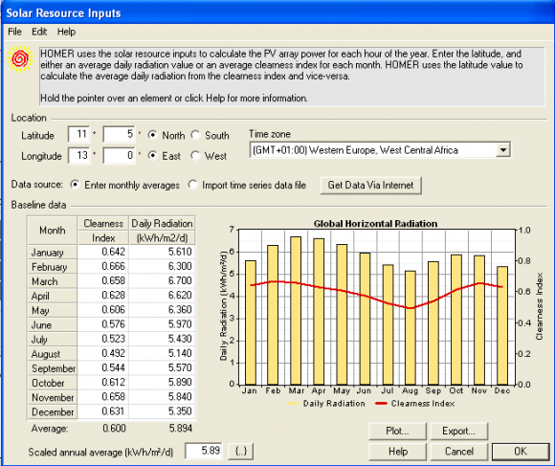Image resolution: width=555 pixels, height=466 pixels.
Task: Select April daily radiation cell 6.620
Action: [162, 295]
